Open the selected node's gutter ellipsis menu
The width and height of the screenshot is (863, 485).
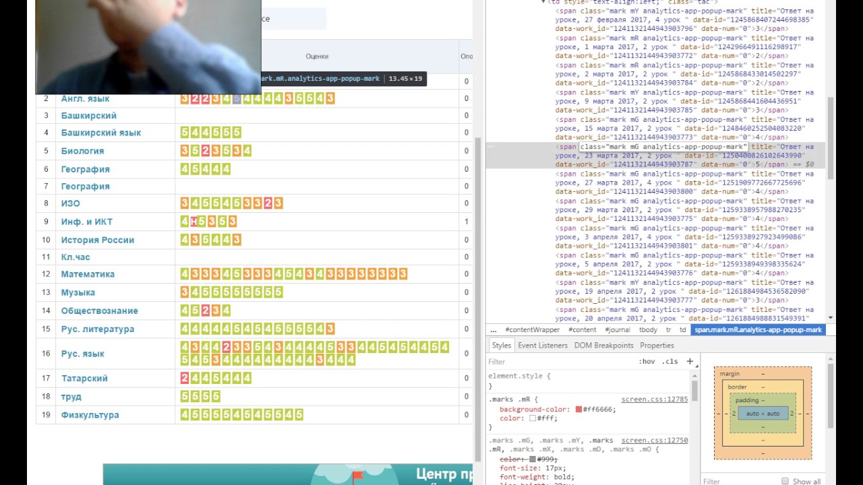491,146
